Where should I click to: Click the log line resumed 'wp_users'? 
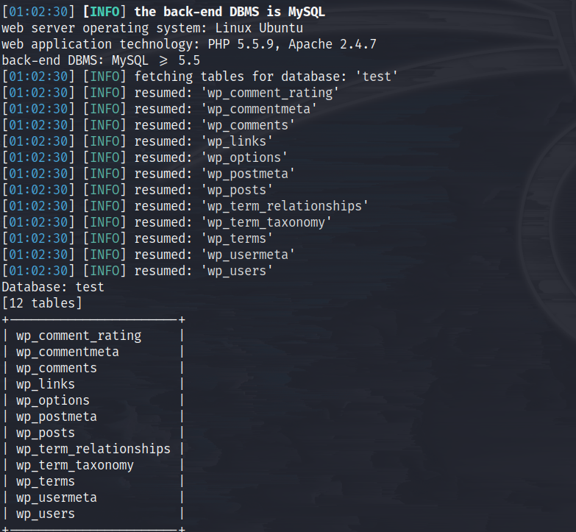(138, 270)
